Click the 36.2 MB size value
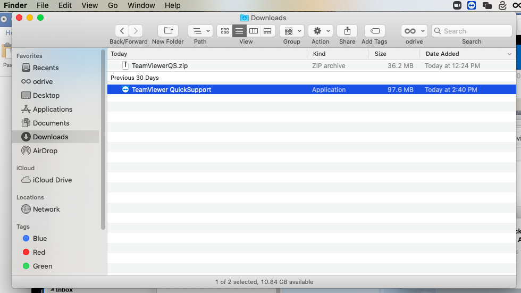This screenshot has height=293, width=521. (400, 66)
